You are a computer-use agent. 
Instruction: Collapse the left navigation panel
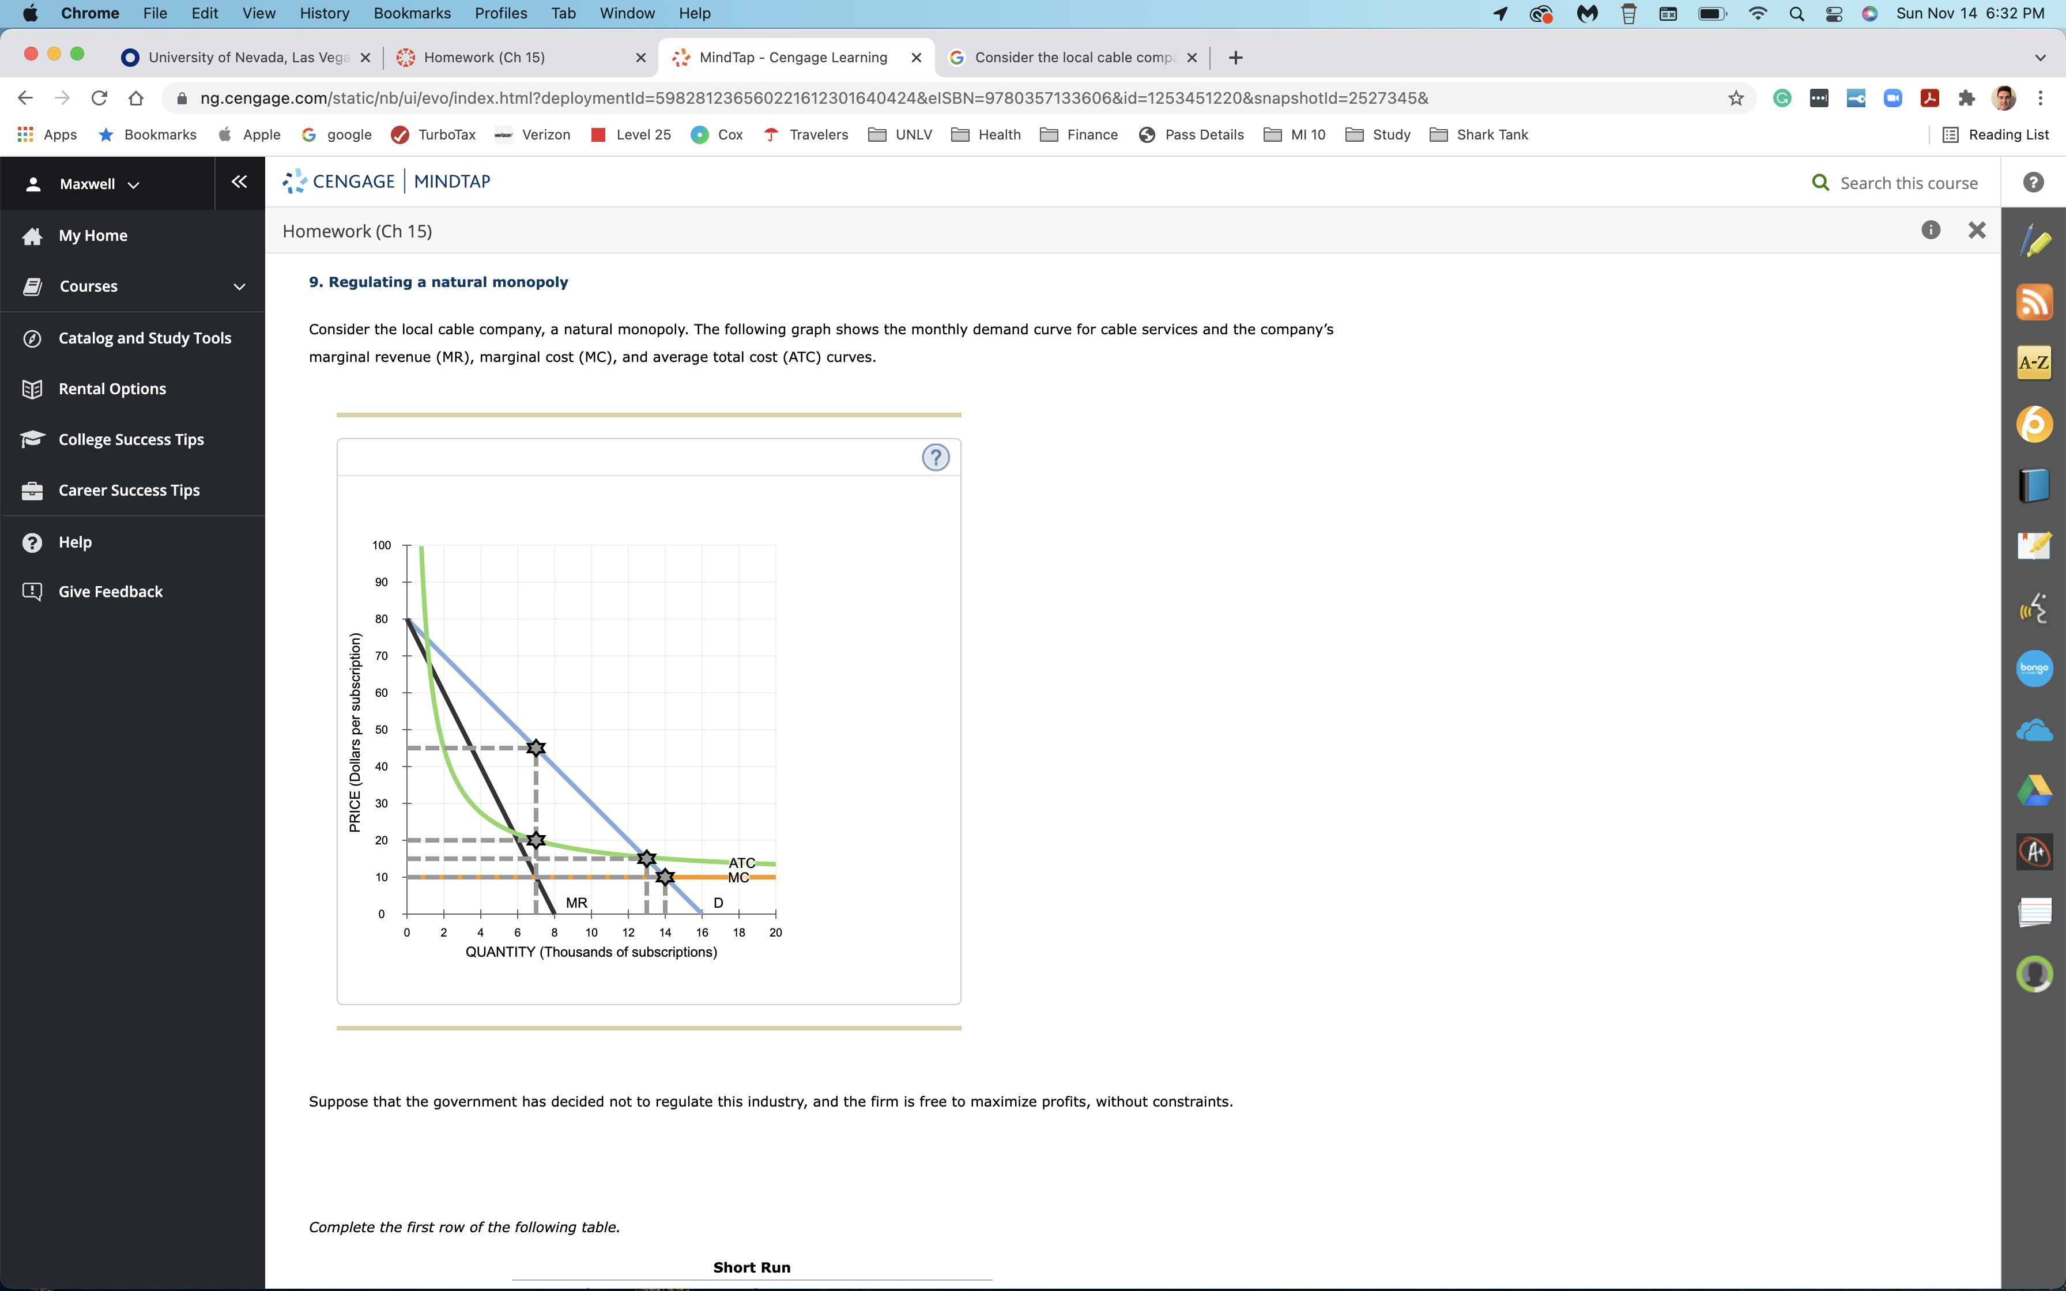[x=239, y=182]
